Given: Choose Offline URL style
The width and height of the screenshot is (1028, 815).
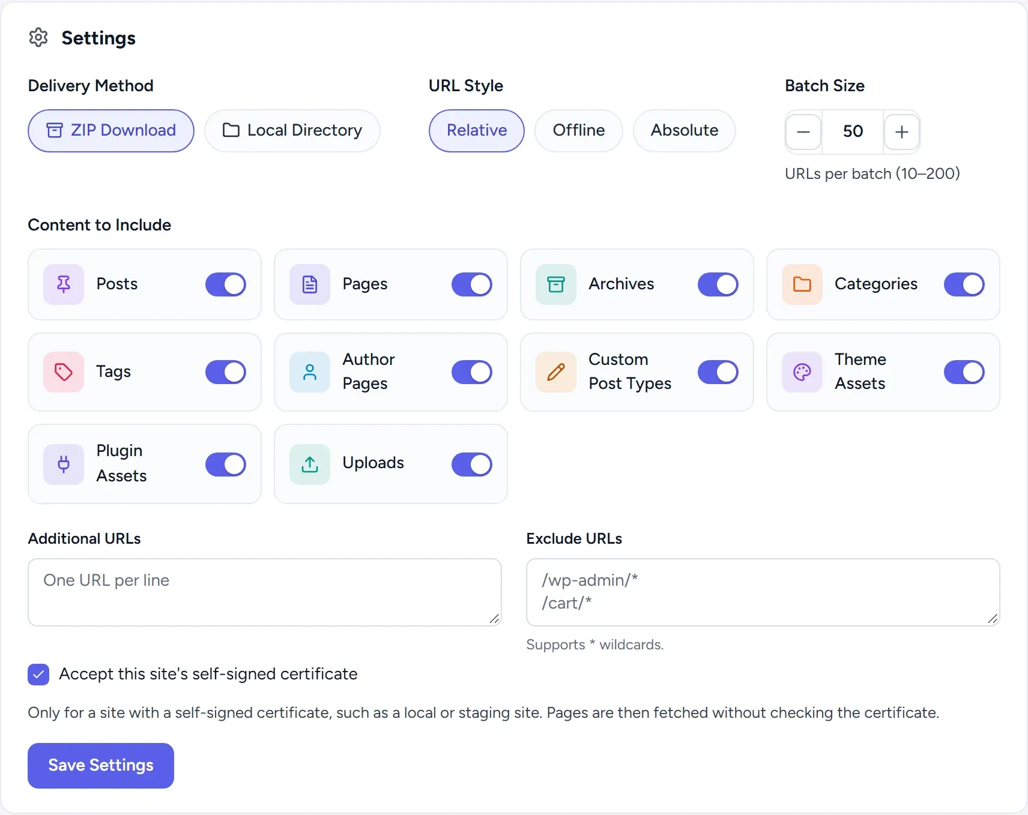Looking at the screenshot, I should (x=579, y=131).
